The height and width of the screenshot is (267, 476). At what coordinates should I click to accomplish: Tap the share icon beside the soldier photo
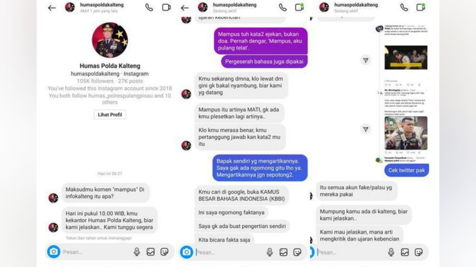pyautogui.click(x=366, y=129)
